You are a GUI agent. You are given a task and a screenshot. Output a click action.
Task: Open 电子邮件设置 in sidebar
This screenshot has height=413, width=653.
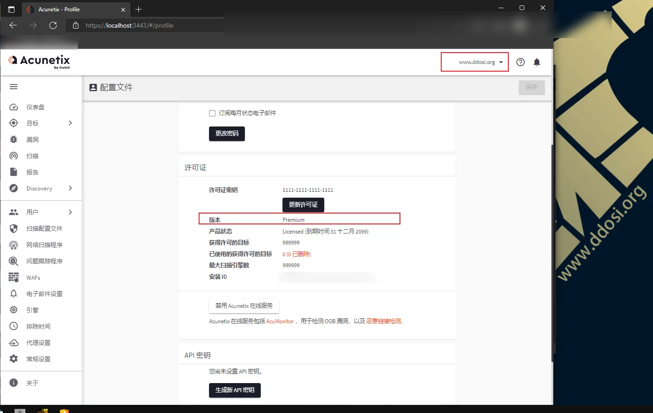tap(44, 294)
